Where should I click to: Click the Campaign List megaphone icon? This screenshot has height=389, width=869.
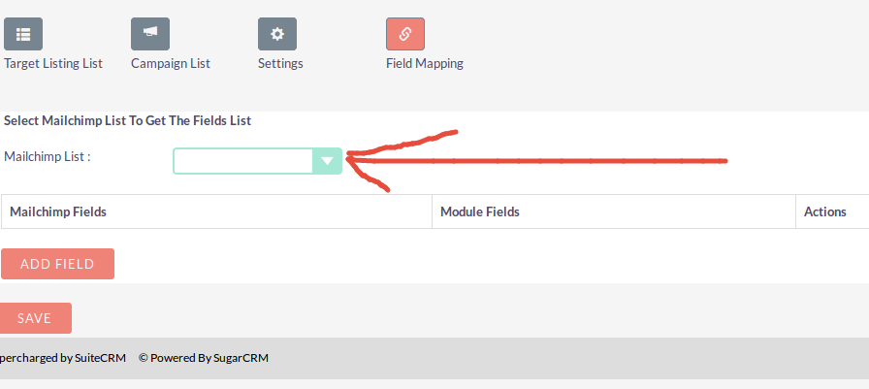coord(150,34)
